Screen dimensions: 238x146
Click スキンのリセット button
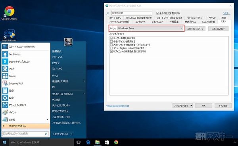coord(218,29)
